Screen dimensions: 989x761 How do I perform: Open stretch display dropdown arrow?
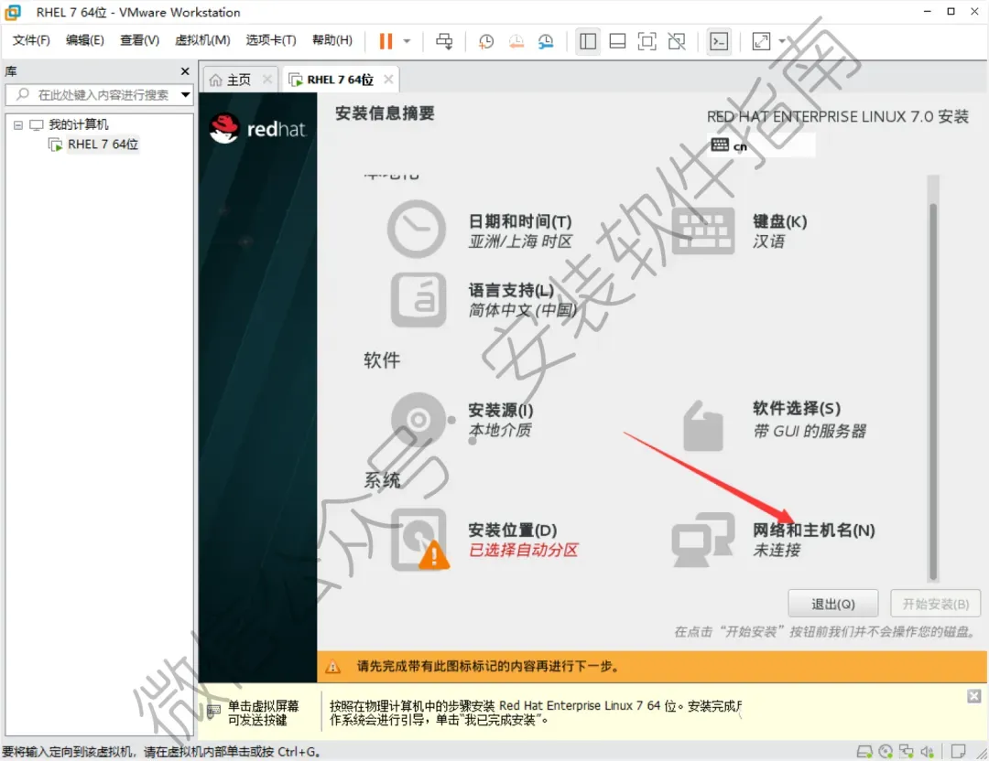click(x=782, y=41)
